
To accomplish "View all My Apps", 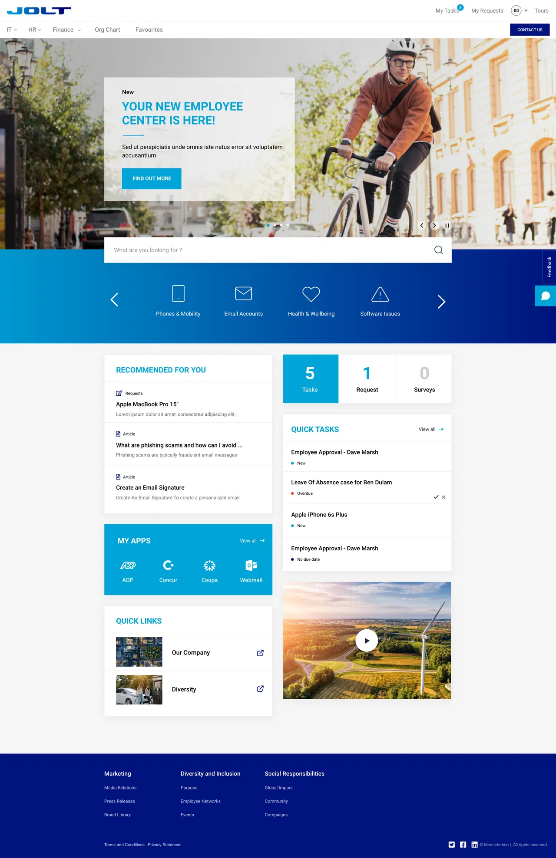I will (252, 541).
